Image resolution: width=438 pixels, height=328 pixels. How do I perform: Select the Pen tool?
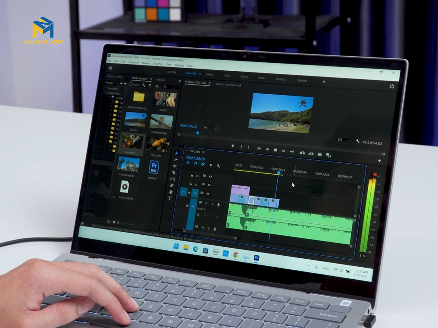172,186
